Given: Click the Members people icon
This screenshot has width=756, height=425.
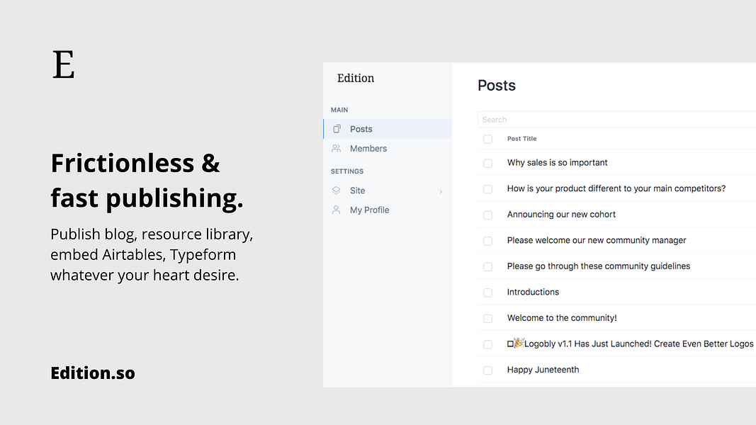Looking at the screenshot, I should tap(337, 149).
